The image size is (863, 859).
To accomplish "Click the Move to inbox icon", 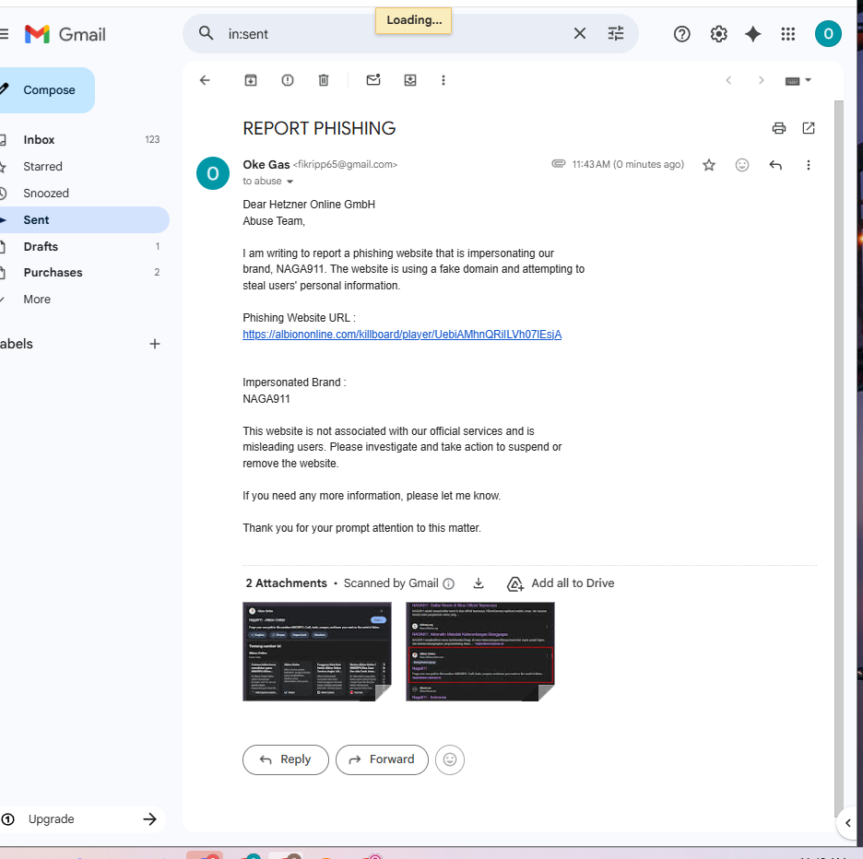I will coord(410,80).
